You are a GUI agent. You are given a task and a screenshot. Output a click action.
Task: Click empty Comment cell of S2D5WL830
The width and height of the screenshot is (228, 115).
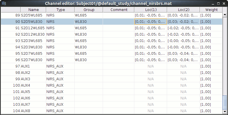pos(119,22)
